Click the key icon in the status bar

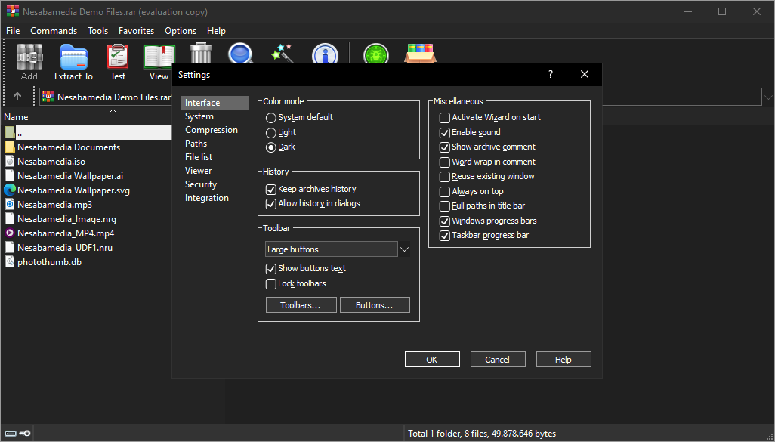pos(24,433)
